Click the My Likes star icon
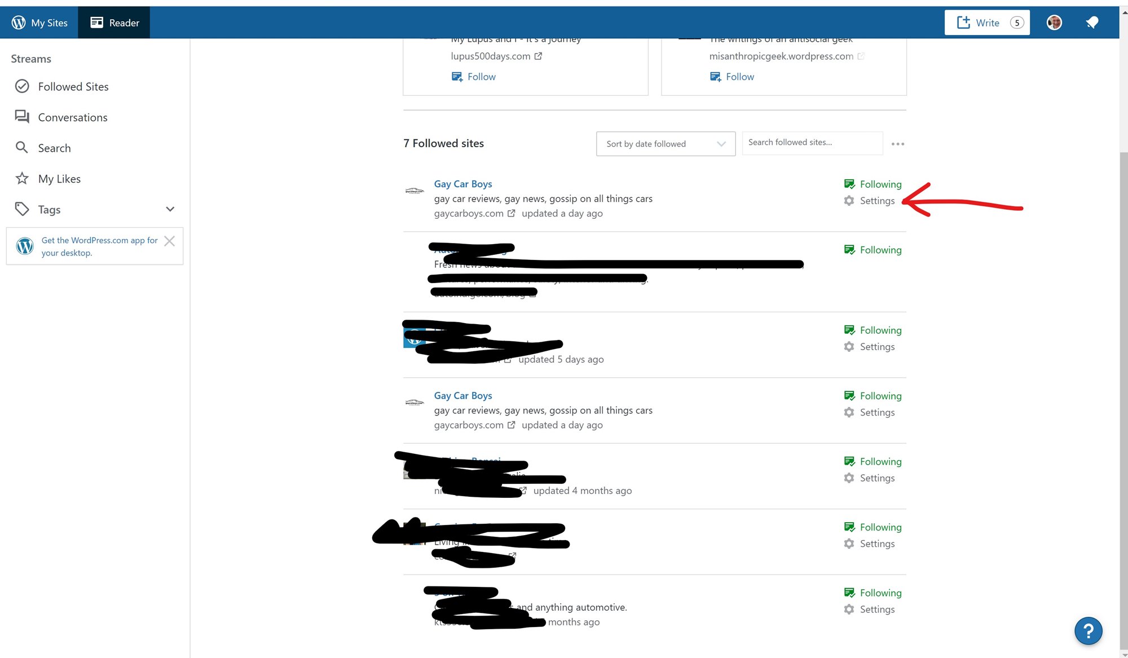Image resolution: width=1128 pixels, height=658 pixels. (22, 179)
